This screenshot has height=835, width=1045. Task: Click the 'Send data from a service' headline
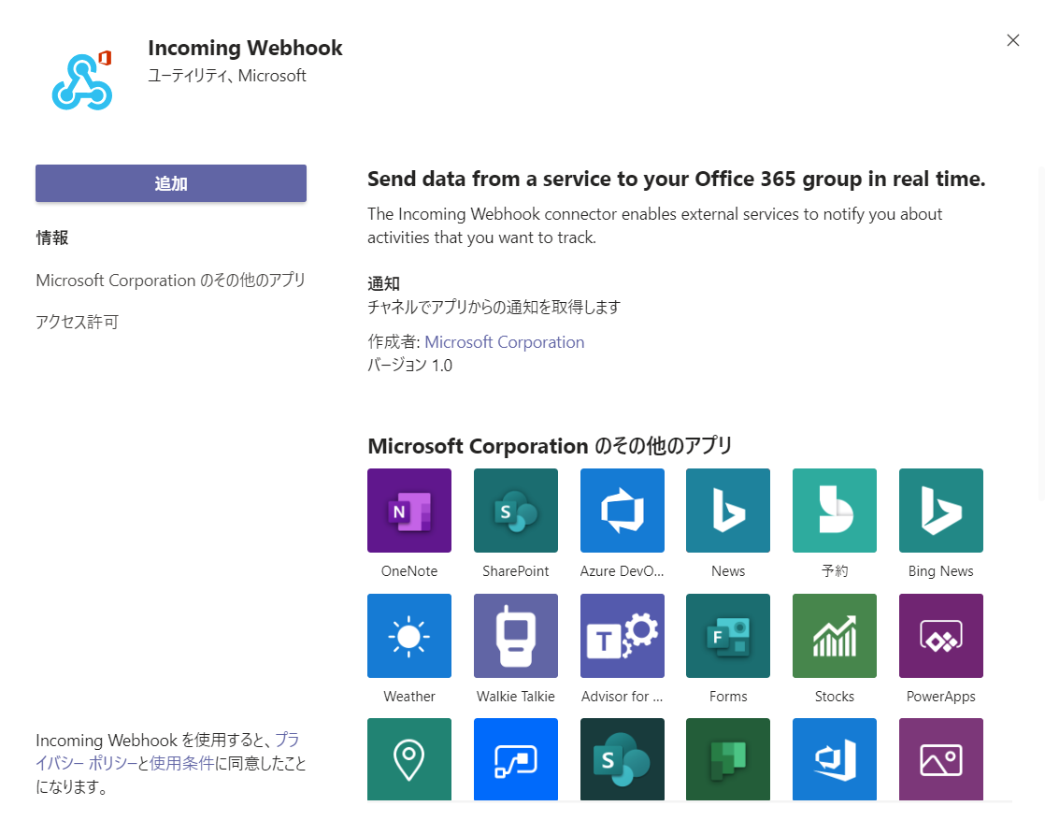(x=677, y=179)
